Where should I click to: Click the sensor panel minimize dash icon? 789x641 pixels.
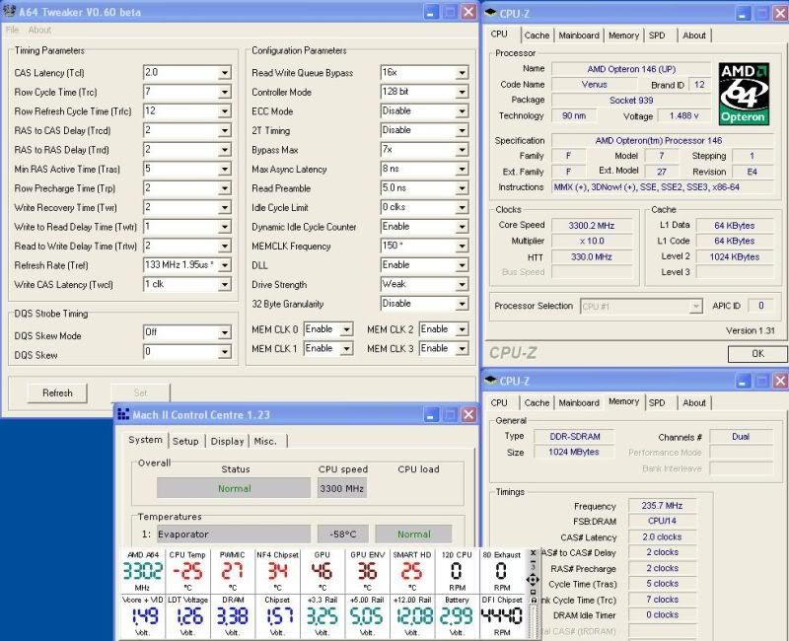coord(533,560)
